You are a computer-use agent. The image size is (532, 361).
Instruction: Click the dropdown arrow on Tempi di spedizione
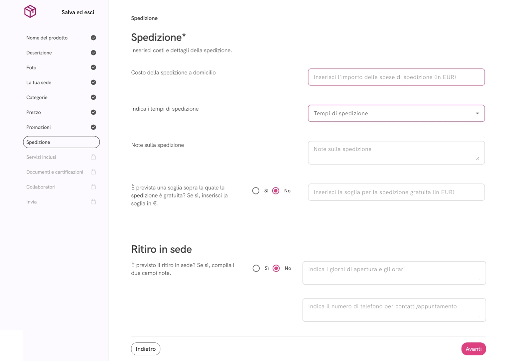pyautogui.click(x=478, y=113)
